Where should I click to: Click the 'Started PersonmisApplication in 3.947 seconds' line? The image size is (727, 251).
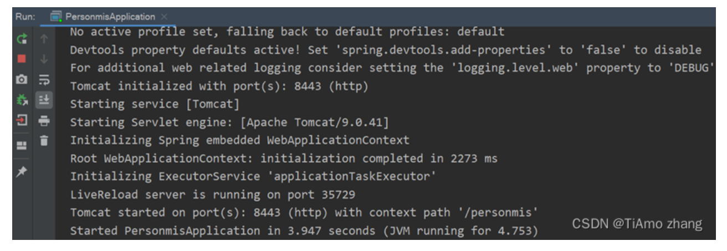tap(304, 230)
